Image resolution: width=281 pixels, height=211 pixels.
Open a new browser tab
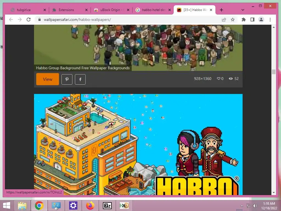(221, 10)
